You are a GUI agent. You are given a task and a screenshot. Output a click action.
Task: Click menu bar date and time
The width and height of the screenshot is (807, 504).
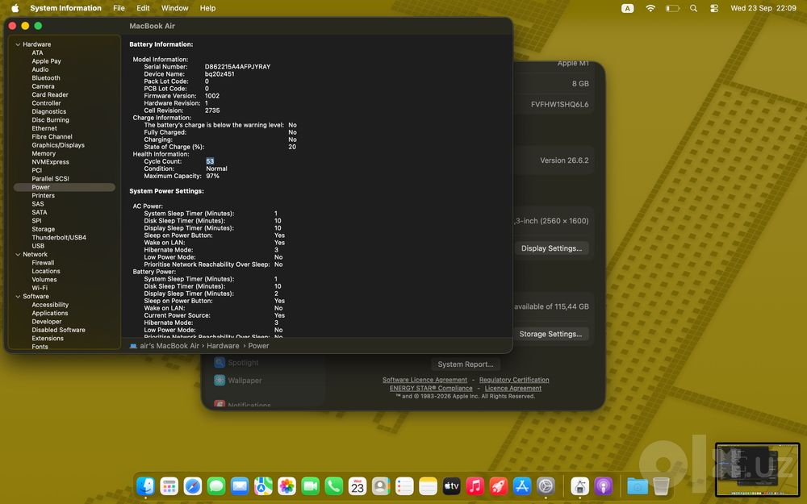763,8
